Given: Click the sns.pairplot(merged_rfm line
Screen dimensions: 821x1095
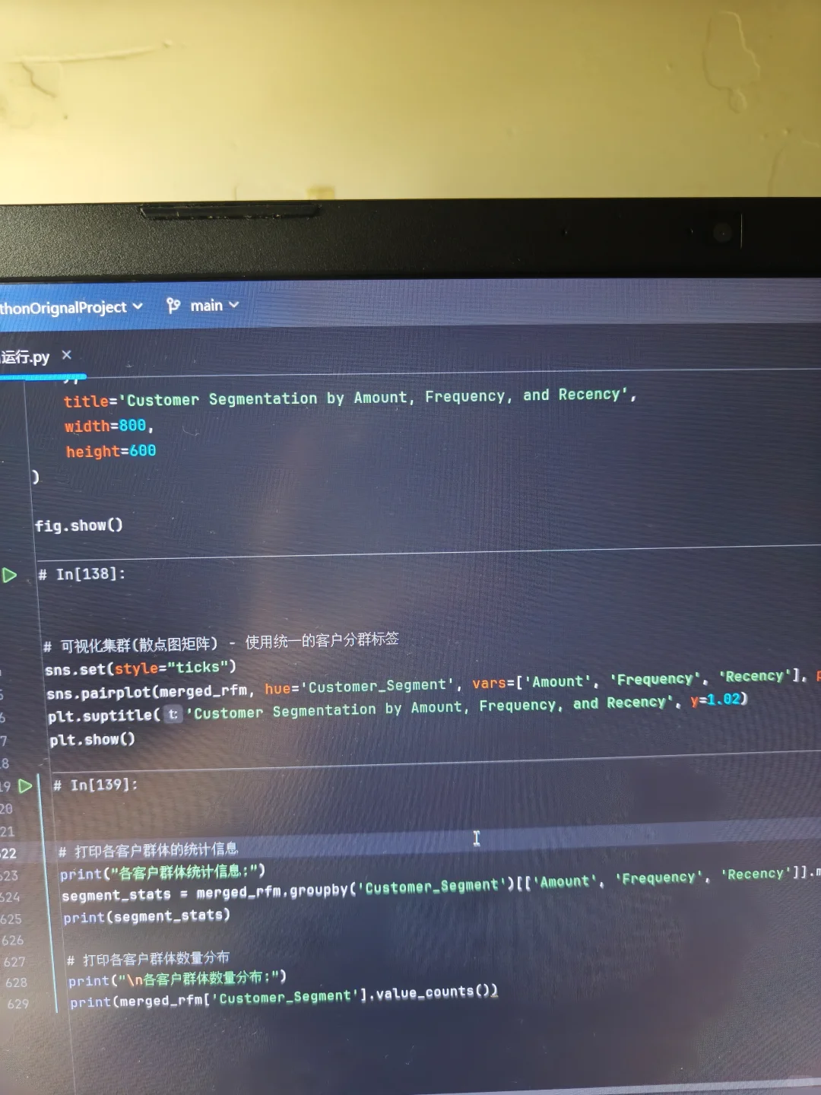Looking at the screenshot, I should pyautogui.click(x=433, y=684).
